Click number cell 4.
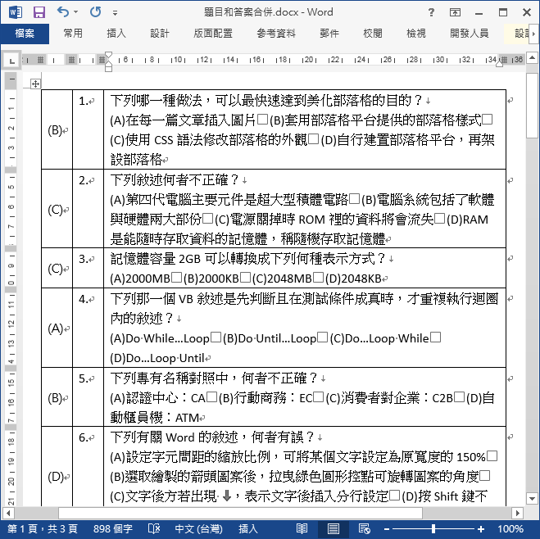This screenshot has width=540, height=539. pos(88,328)
